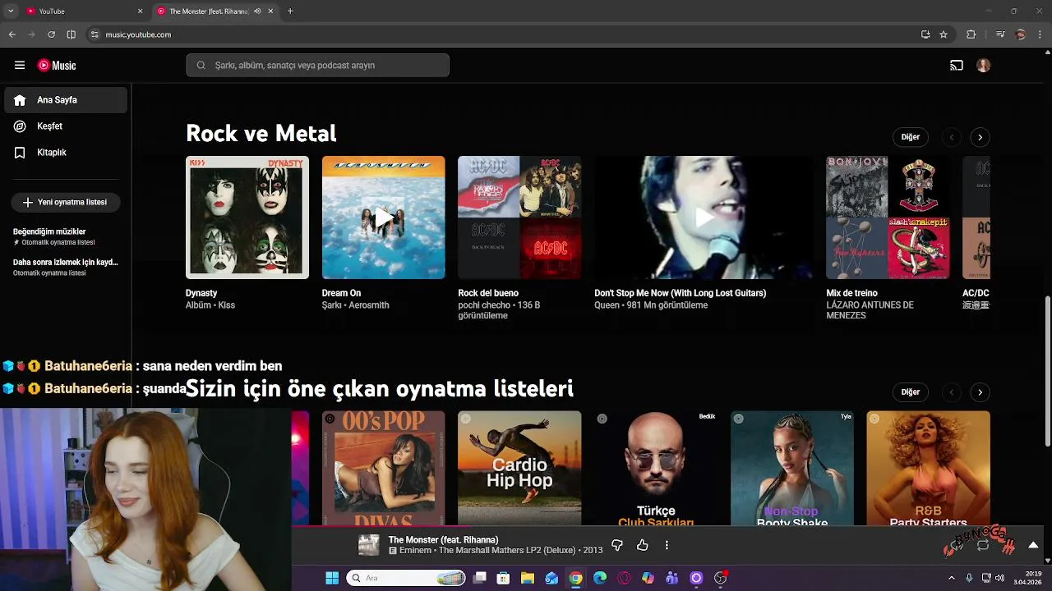
Task: Focus the song search field
Action: tap(317, 66)
